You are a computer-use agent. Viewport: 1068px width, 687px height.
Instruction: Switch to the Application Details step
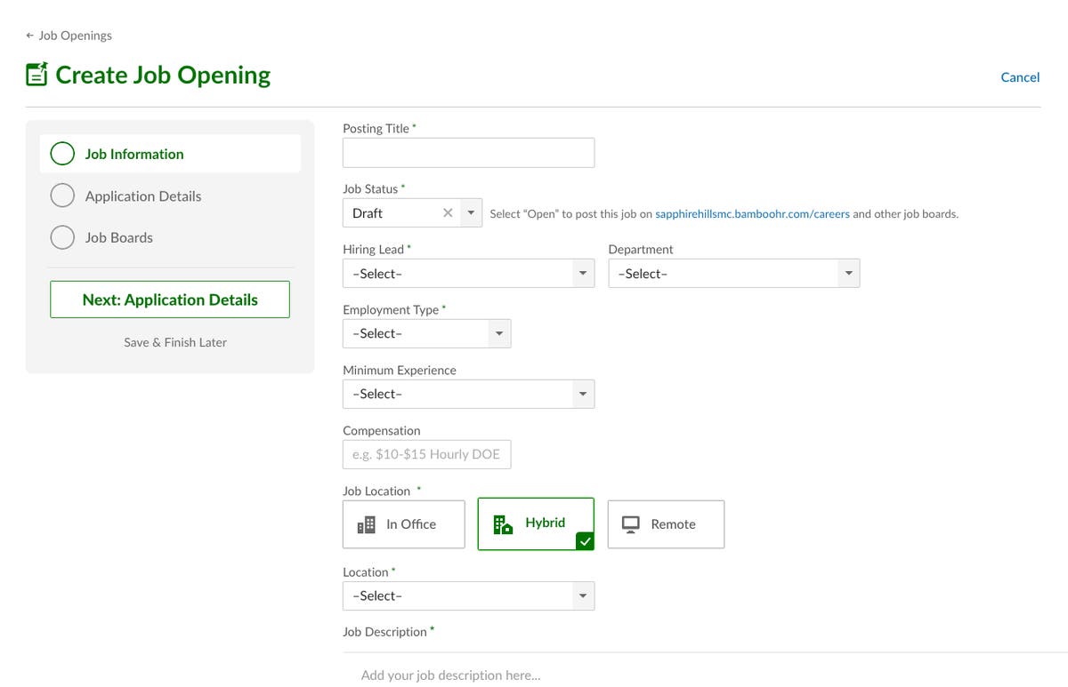click(62, 196)
